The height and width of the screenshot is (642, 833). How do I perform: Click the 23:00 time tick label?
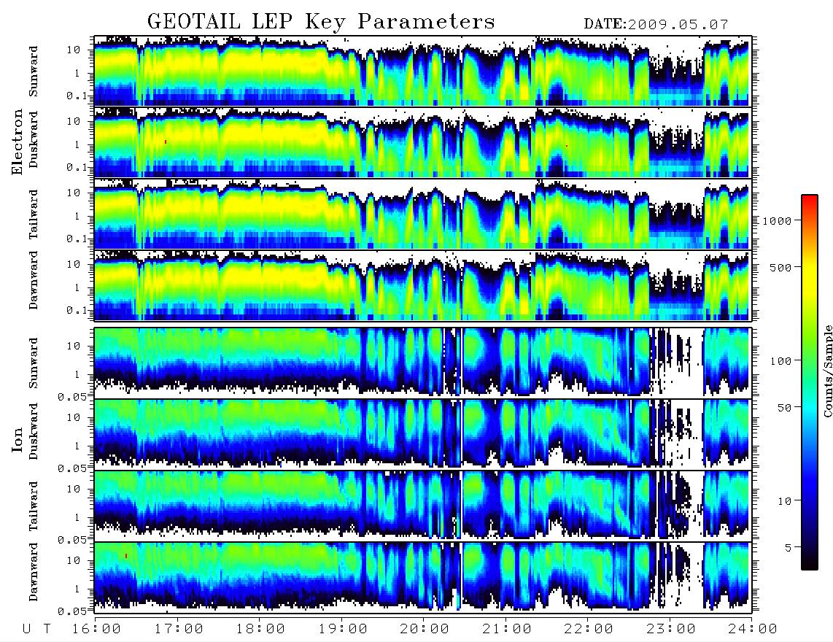click(x=671, y=630)
